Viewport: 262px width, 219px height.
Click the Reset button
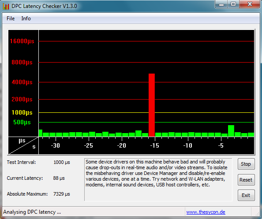click(246, 180)
